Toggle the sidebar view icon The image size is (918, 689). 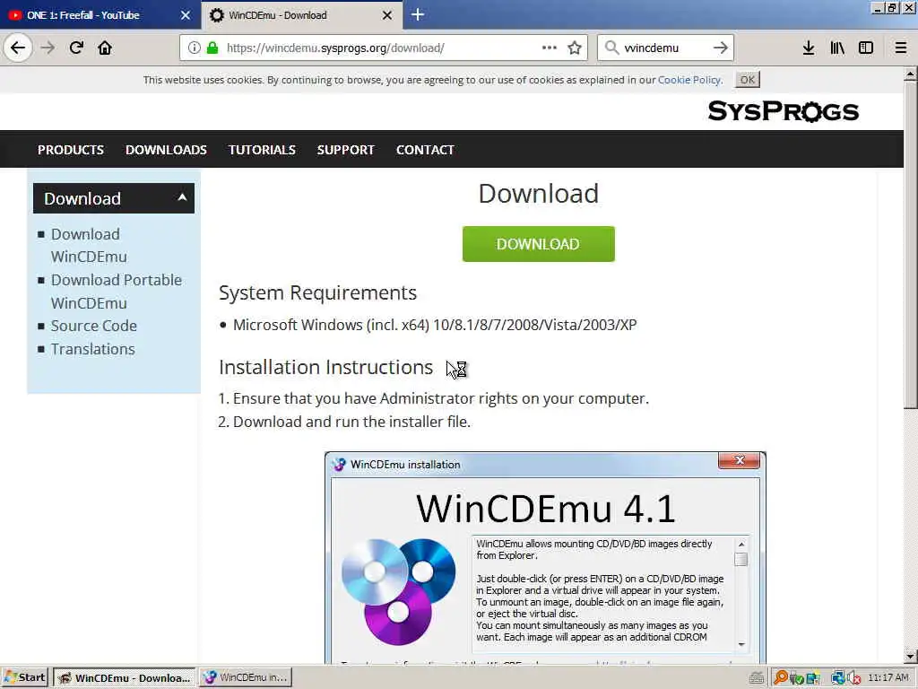pyautogui.click(x=866, y=48)
